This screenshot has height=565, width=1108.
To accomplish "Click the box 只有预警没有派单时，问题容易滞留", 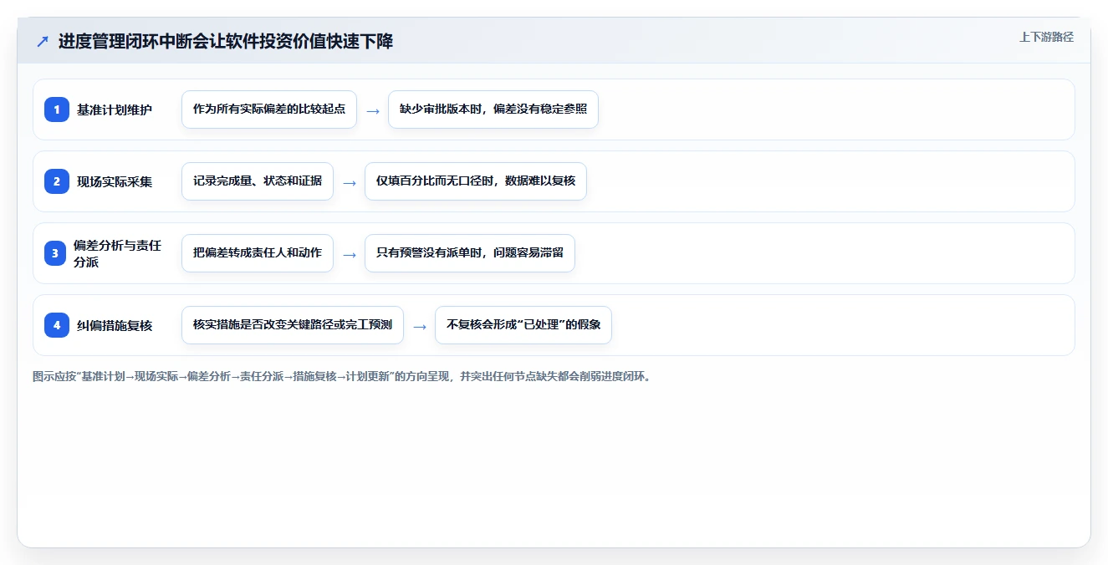I will pyautogui.click(x=470, y=253).
